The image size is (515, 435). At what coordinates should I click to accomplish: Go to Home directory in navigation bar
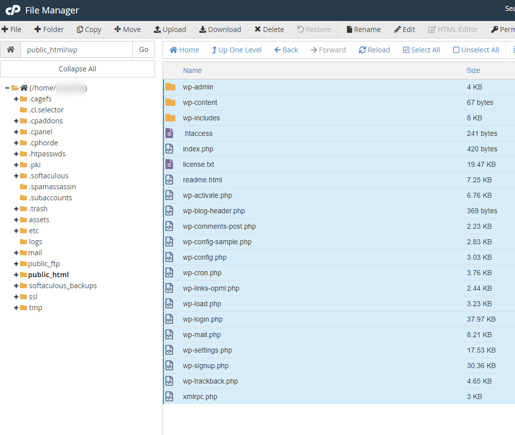tap(184, 50)
